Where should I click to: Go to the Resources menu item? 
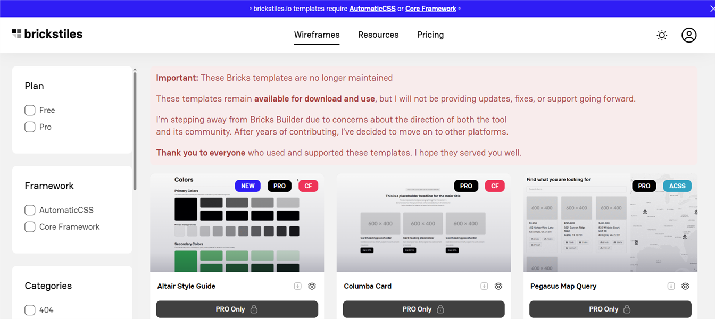click(x=378, y=35)
